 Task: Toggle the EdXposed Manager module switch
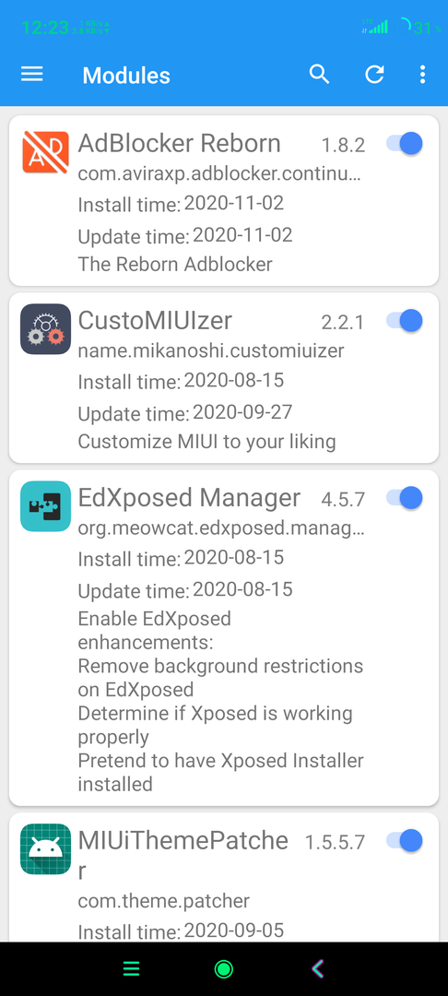405,498
